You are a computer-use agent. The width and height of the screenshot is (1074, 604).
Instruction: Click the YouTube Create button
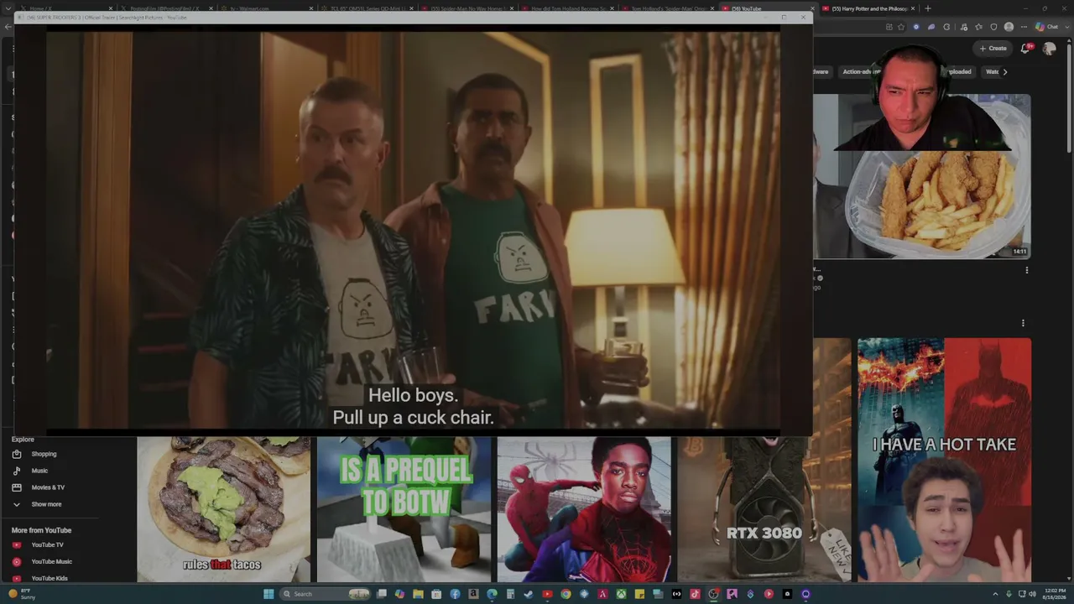[993, 49]
